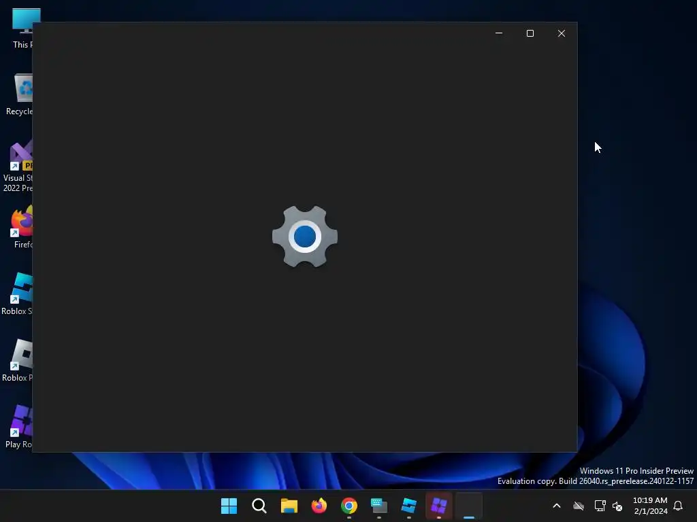Select the purple Roblox app in the taskbar
This screenshot has height=522, width=697.
tap(439, 506)
